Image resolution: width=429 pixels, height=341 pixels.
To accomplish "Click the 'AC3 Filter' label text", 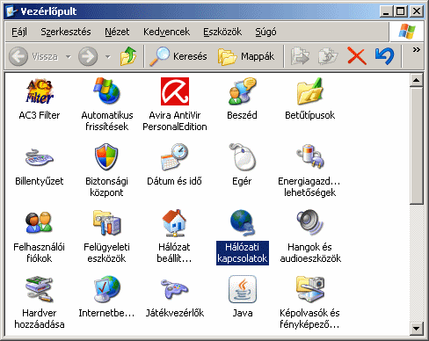I will 40,115.
